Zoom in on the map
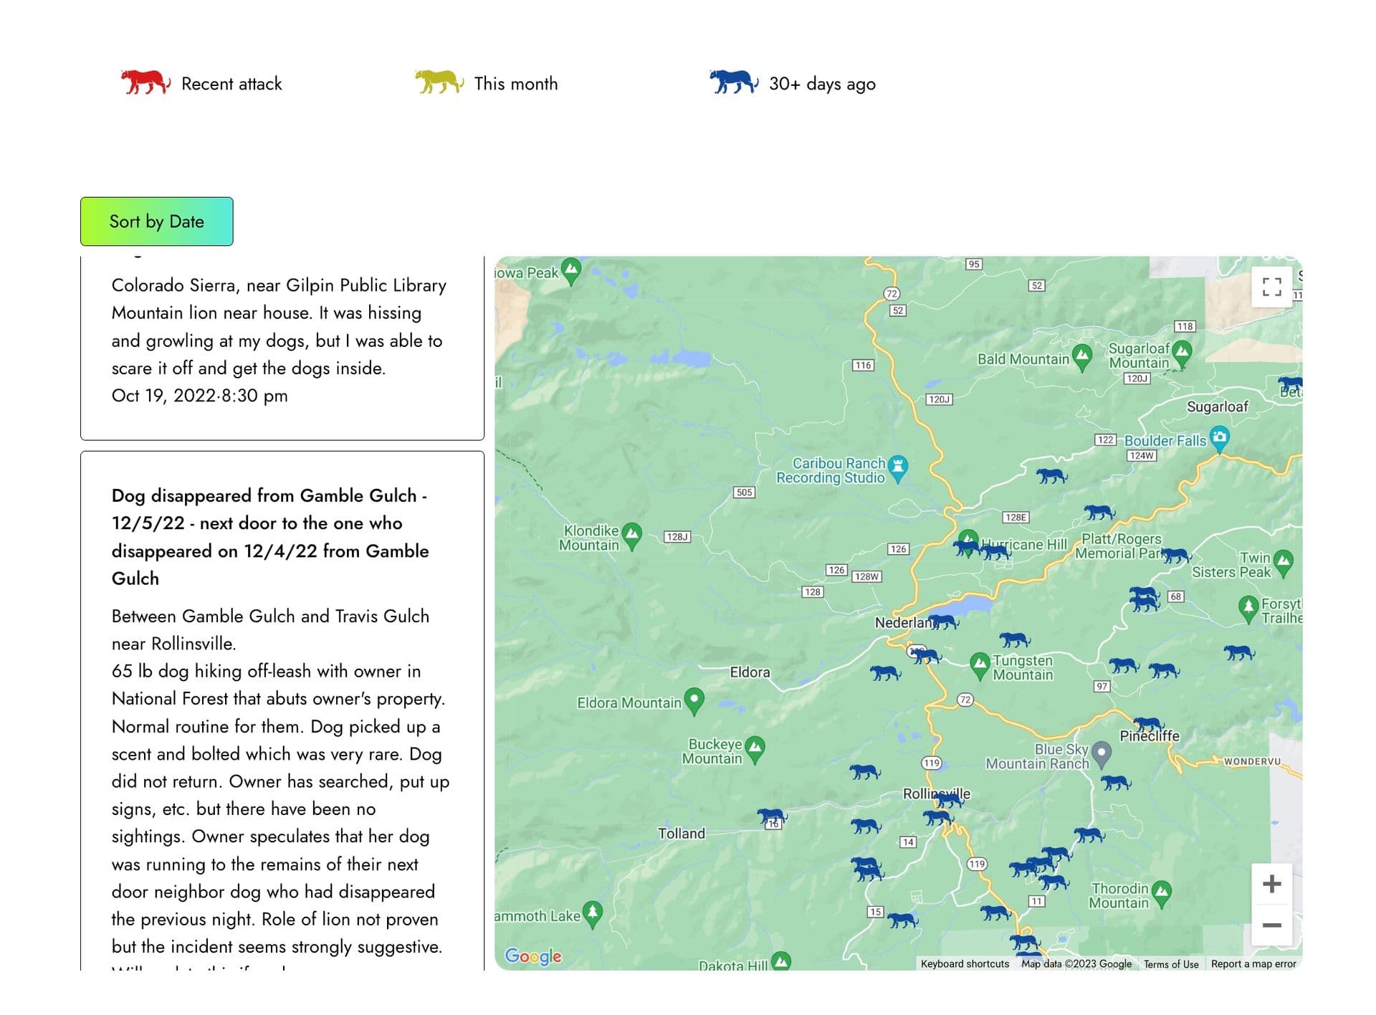The width and height of the screenshot is (1376, 1015). click(1271, 884)
